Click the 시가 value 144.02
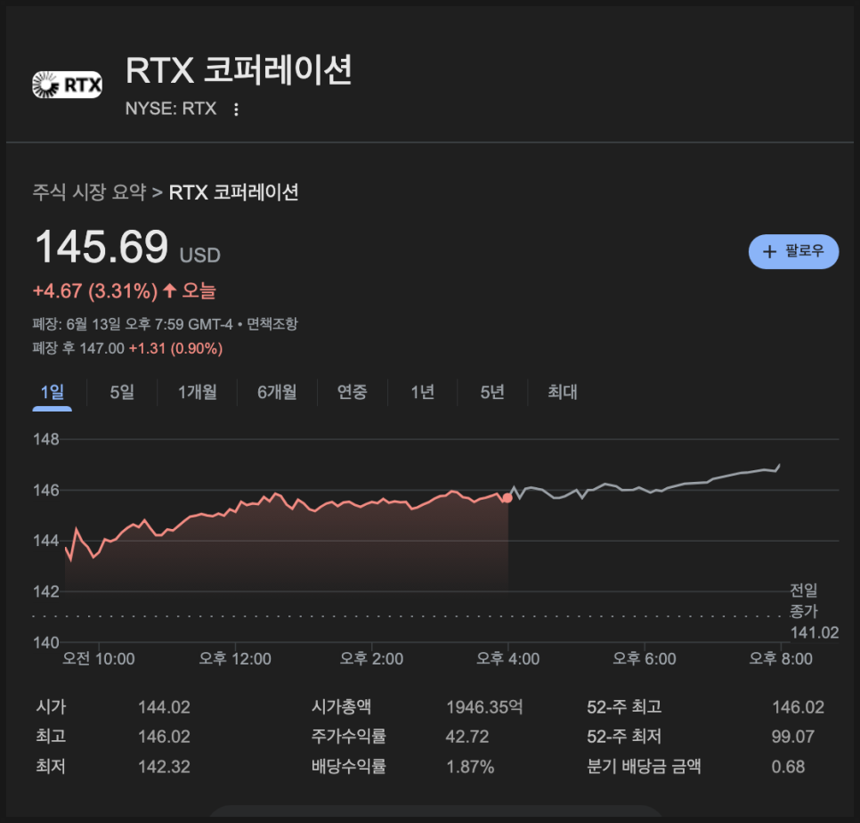Screen dimensions: 860x823 pyautogui.click(x=164, y=707)
